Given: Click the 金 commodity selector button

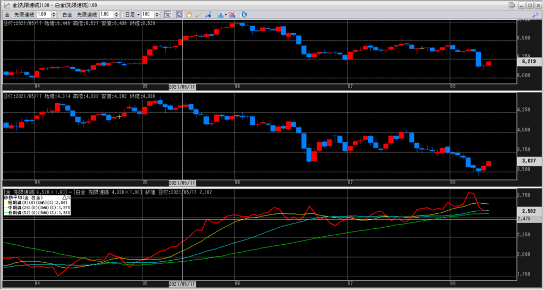Looking at the screenshot, I should (x=7, y=14).
